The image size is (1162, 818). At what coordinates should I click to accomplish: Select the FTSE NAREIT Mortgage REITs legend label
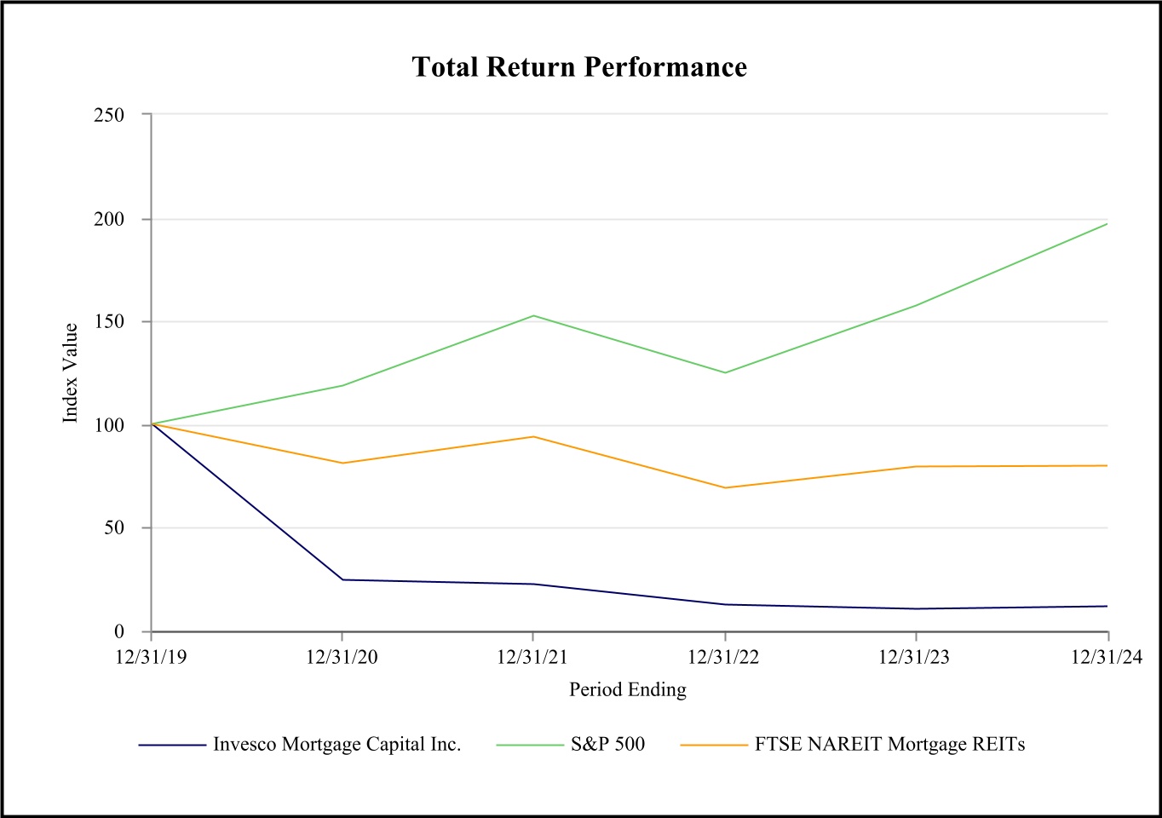[x=889, y=745]
